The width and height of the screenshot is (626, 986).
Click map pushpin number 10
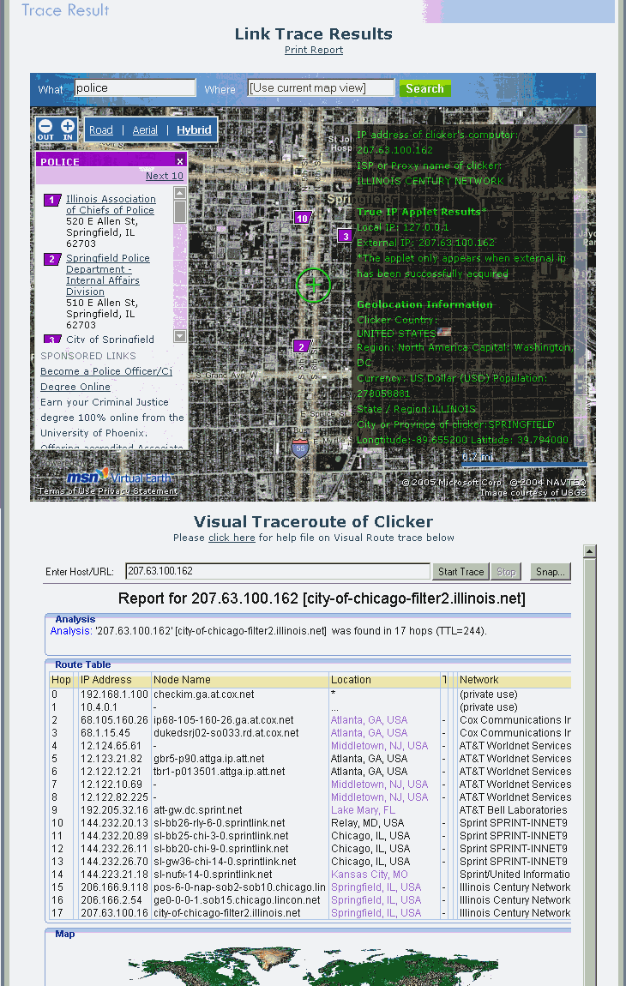point(301,218)
